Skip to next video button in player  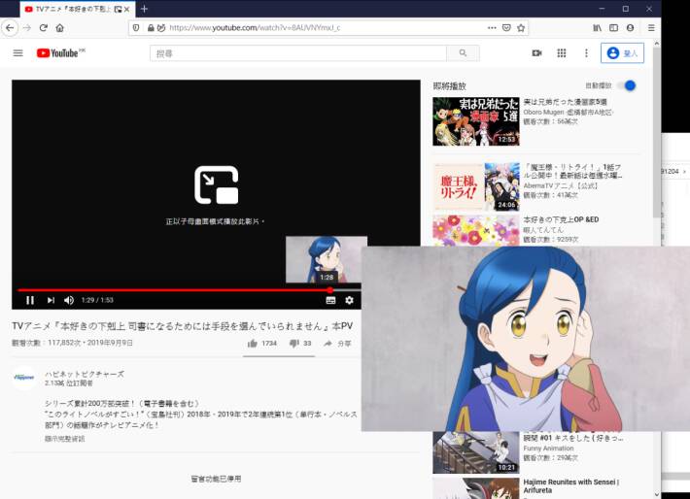tap(51, 300)
